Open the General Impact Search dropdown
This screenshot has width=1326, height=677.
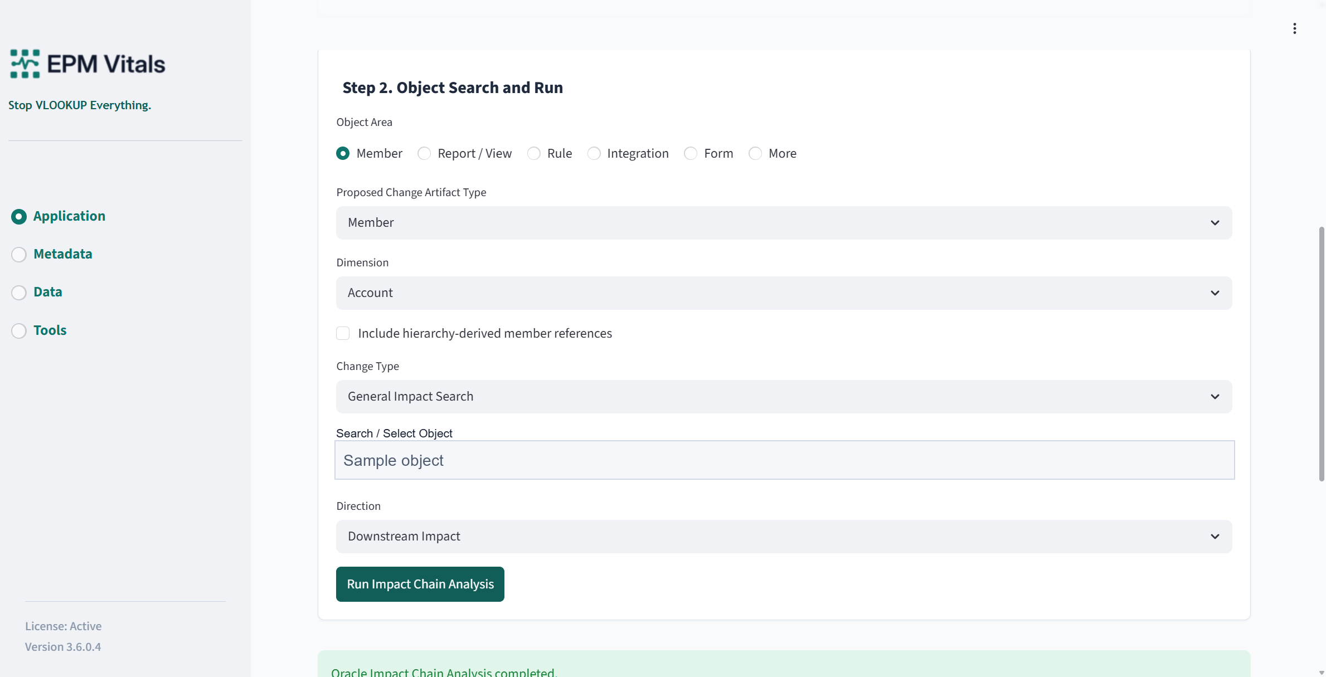click(x=784, y=397)
